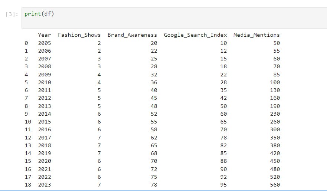Click the Brand_Awareness value 36
This screenshot has width=327, height=191.
coord(154,82)
